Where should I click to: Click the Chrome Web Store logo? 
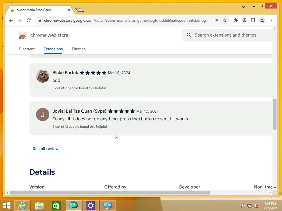coord(23,35)
